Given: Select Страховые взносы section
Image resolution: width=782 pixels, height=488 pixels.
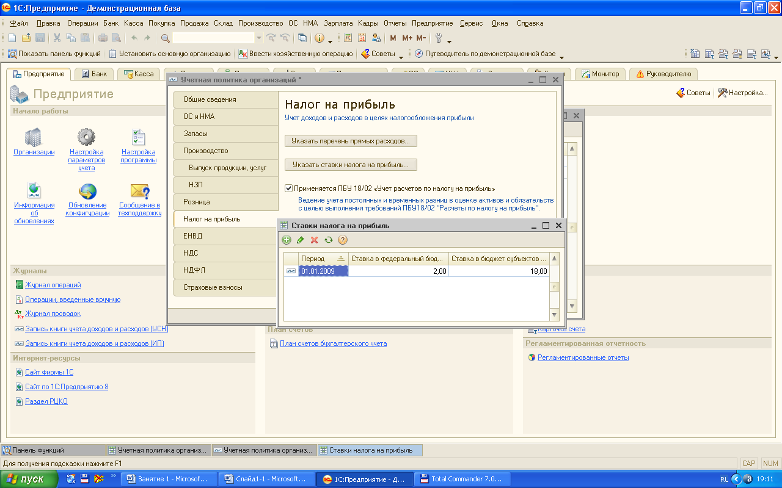Looking at the screenshot, I should (225, 287).
